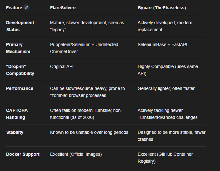Click the link icon beside Feature header

pos(26,7)
